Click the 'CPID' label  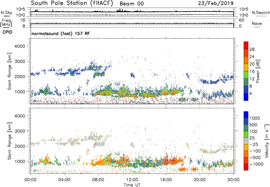tap(7, 32)
